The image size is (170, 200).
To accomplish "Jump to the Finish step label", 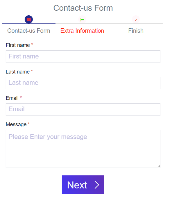I will [x=136, y=31].
